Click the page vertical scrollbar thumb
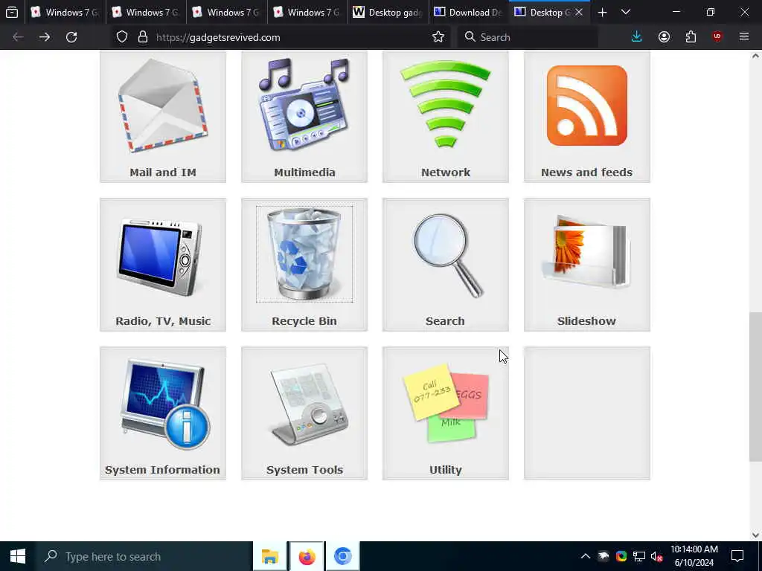This screenshot has height=571, width=762. point(755,387)
